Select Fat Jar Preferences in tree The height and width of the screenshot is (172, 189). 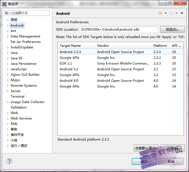click(26, 42)
